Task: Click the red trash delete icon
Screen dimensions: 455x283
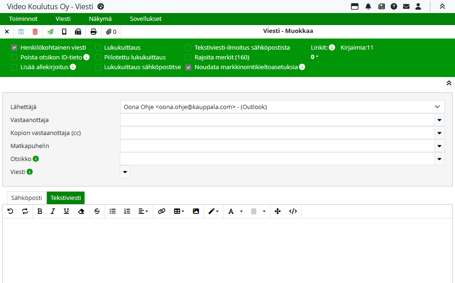Action: [x=35, y=32]
